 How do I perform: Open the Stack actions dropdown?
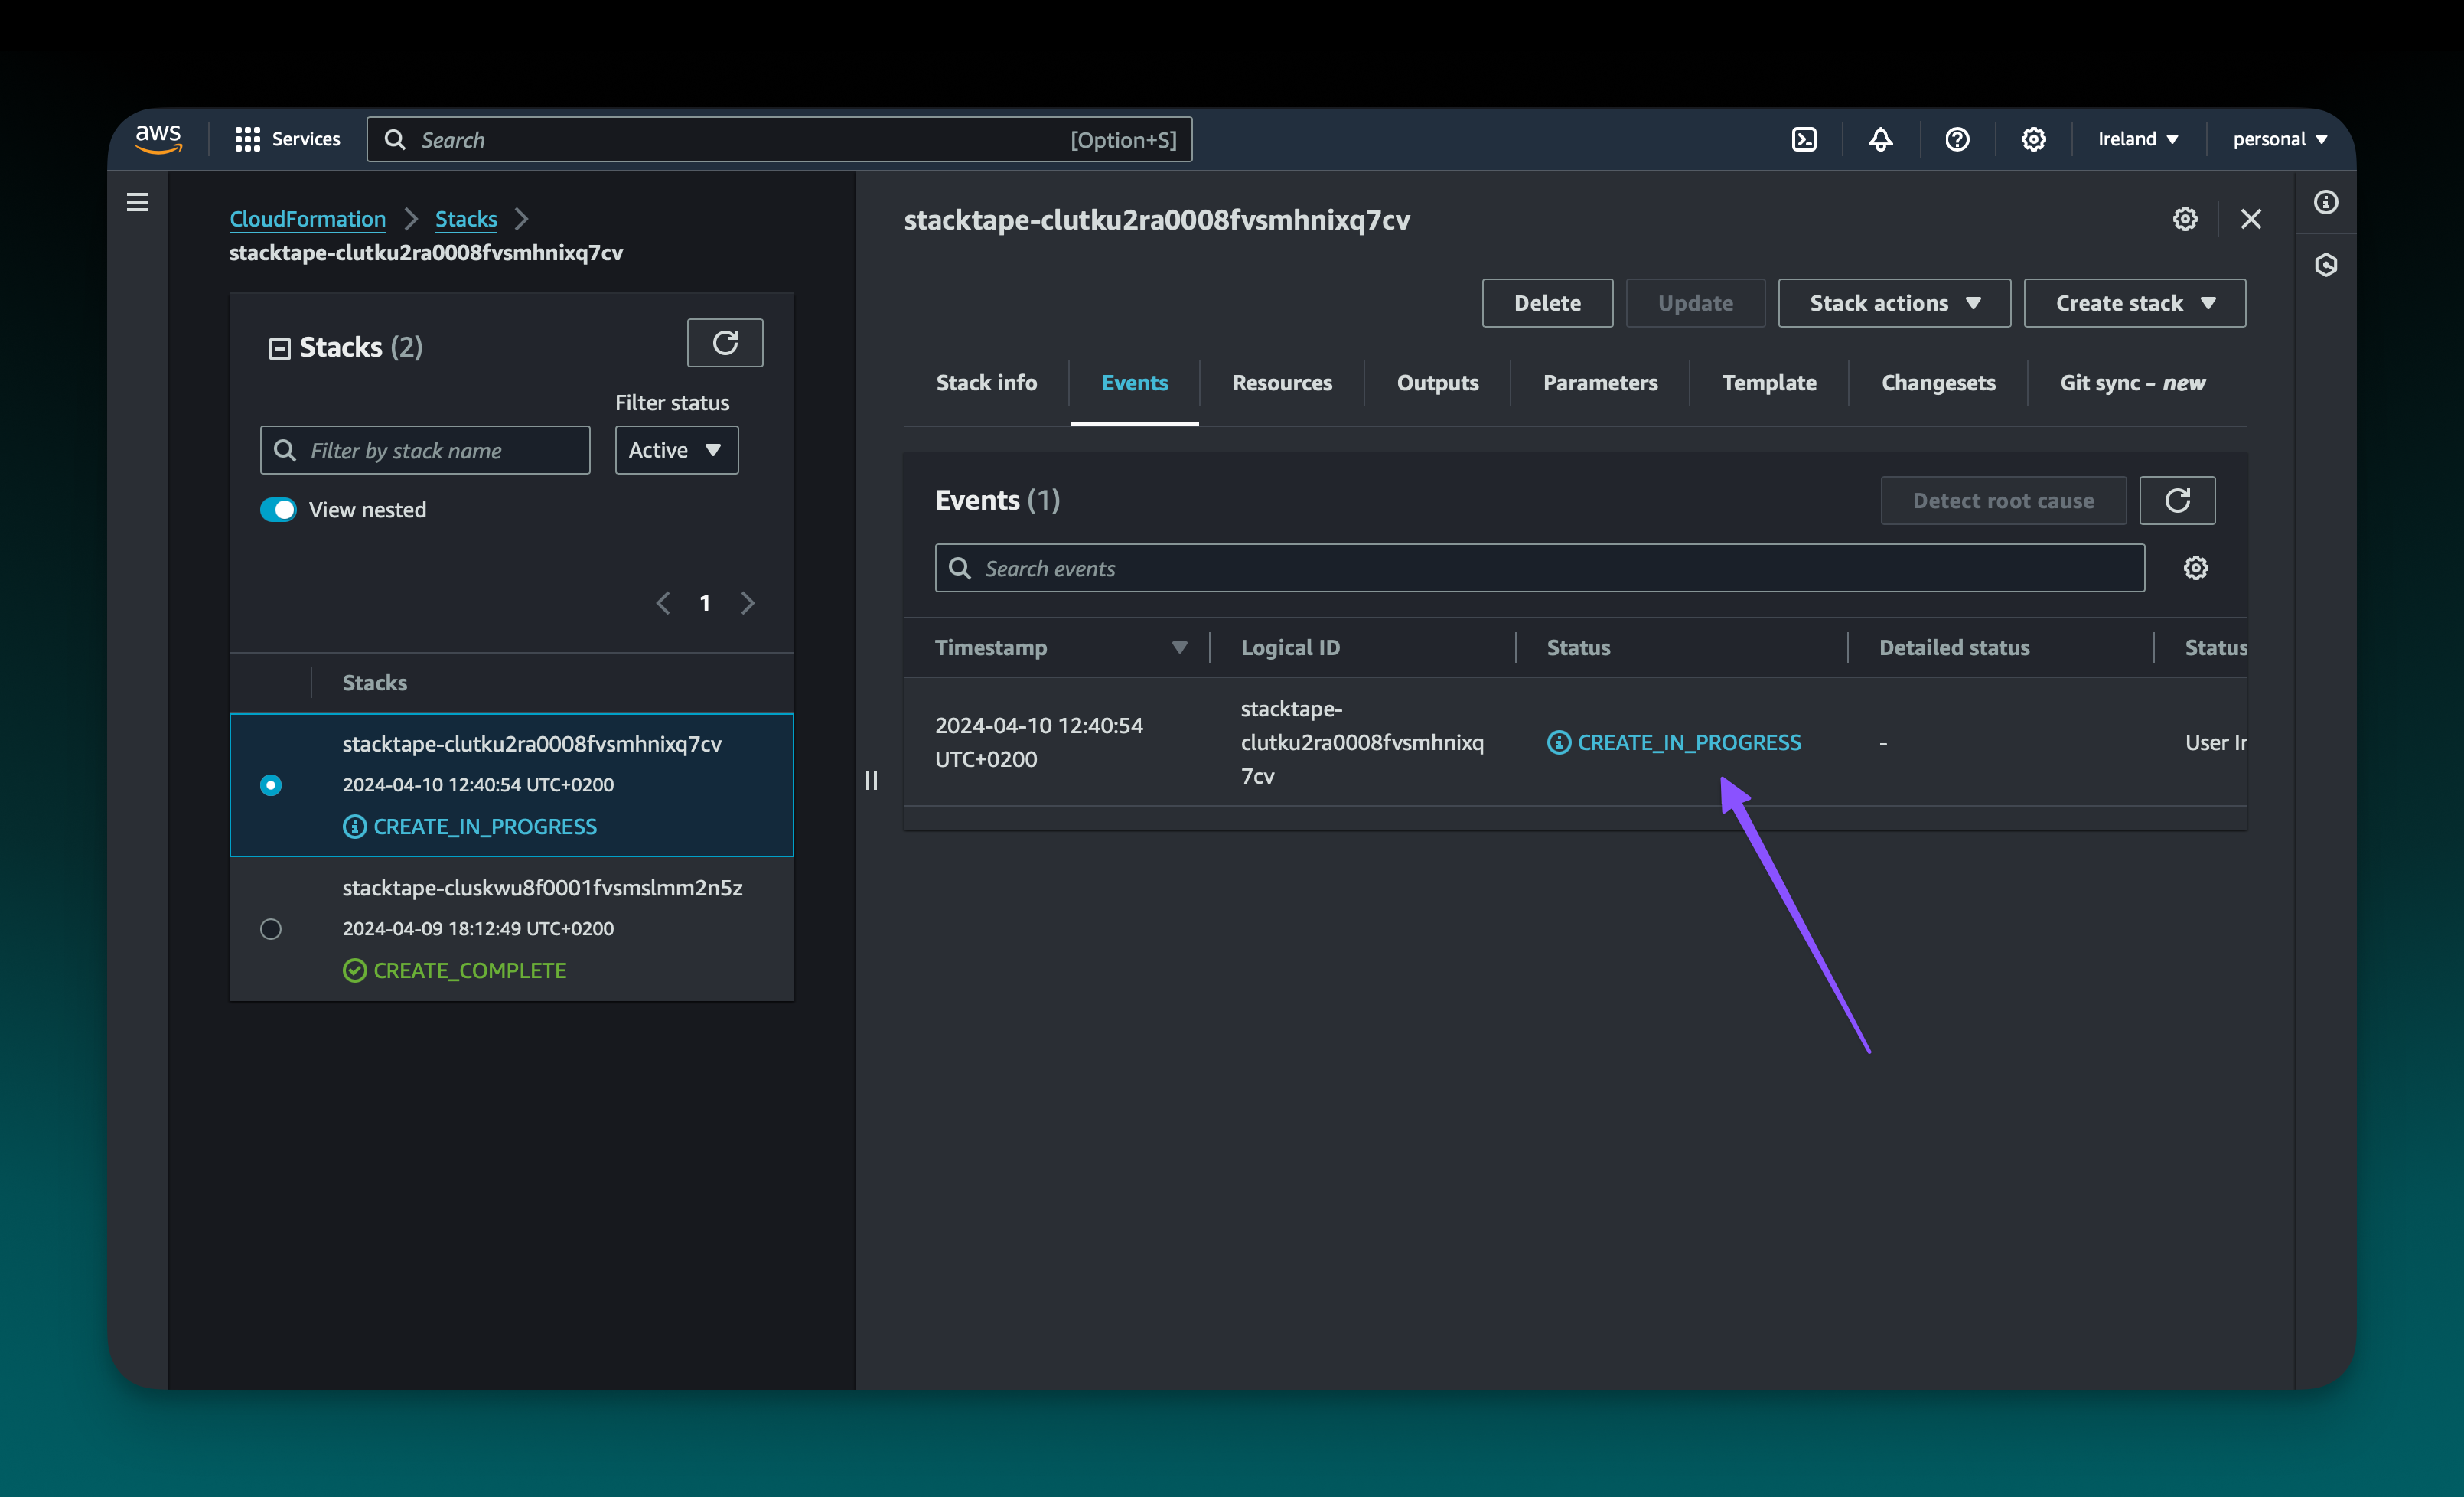coord(1894,303)
